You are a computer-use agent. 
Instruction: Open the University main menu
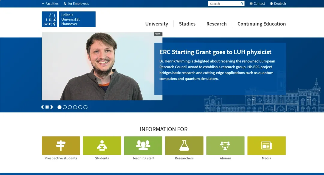click(x=157, y=24)
